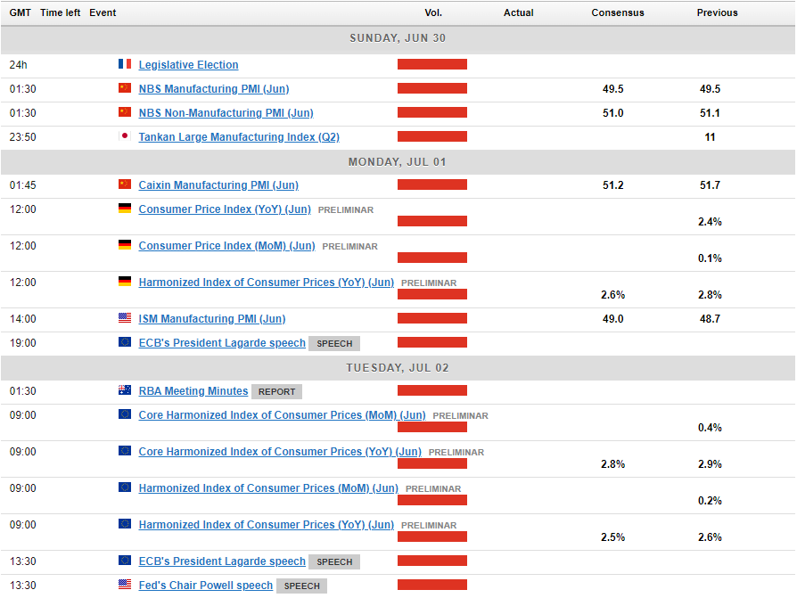Click the US flag beside Fed's Chair Powell speech
The width and height of the screenshot is (797, 598).
pos(125,585)
